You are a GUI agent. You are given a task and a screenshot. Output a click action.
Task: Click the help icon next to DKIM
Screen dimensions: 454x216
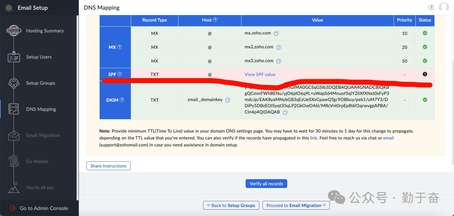[122, 100]
